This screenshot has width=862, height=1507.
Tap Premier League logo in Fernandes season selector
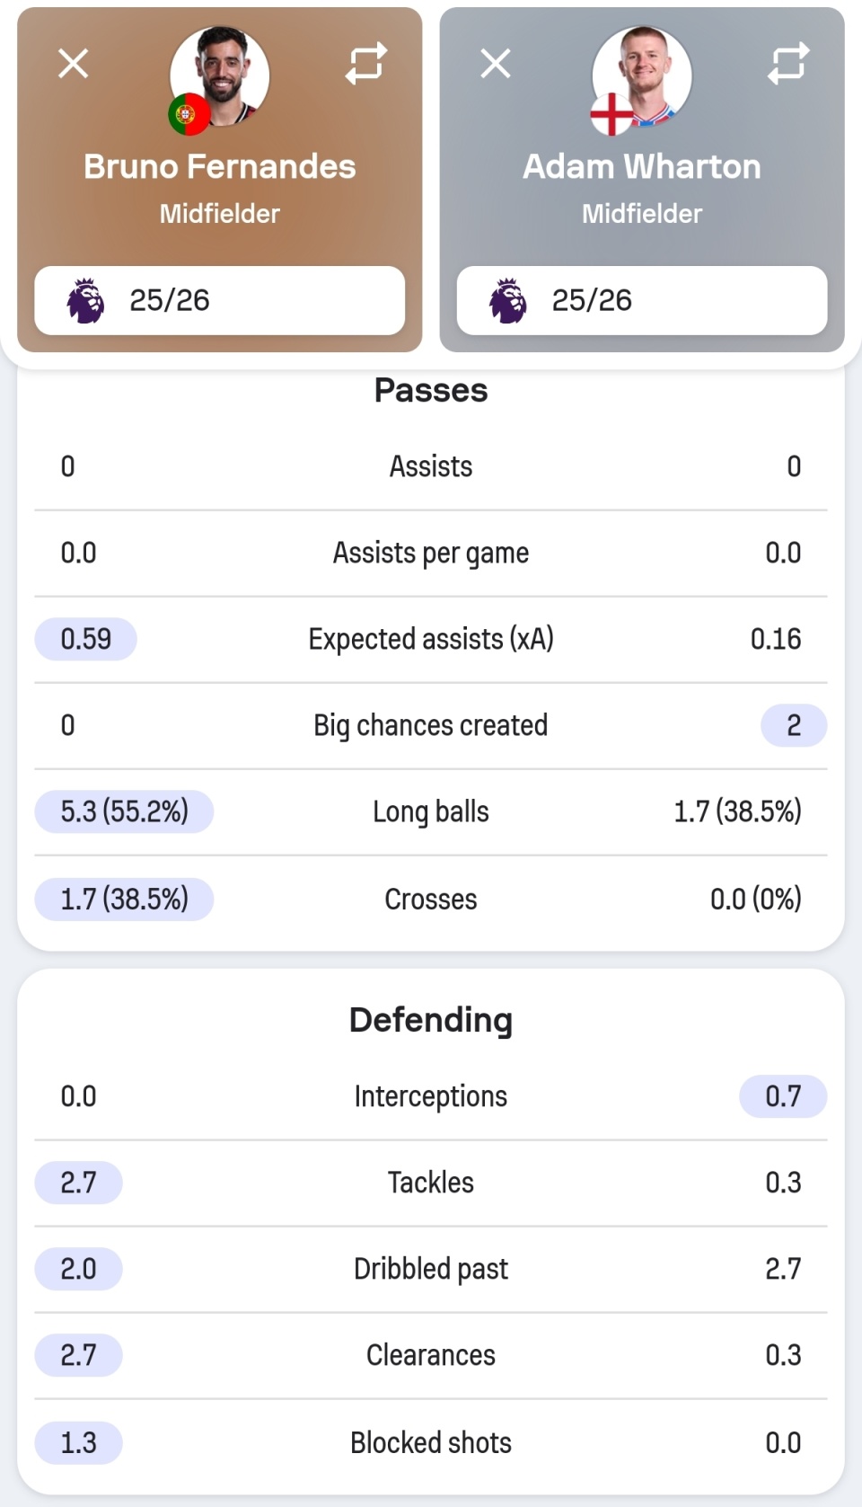[x=85, y=300]
